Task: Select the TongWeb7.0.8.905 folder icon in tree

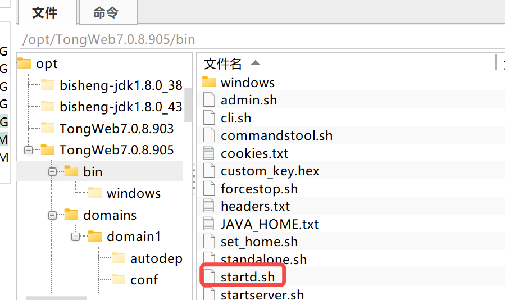Action: click(48, 150)
